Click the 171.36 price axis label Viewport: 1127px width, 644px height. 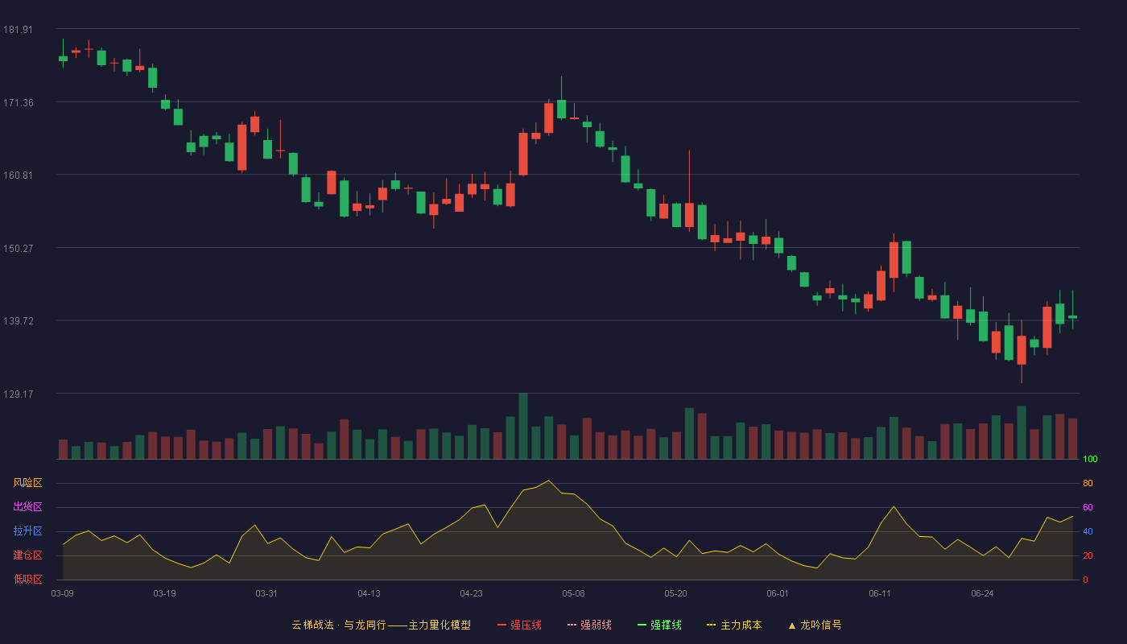point(18,102)
